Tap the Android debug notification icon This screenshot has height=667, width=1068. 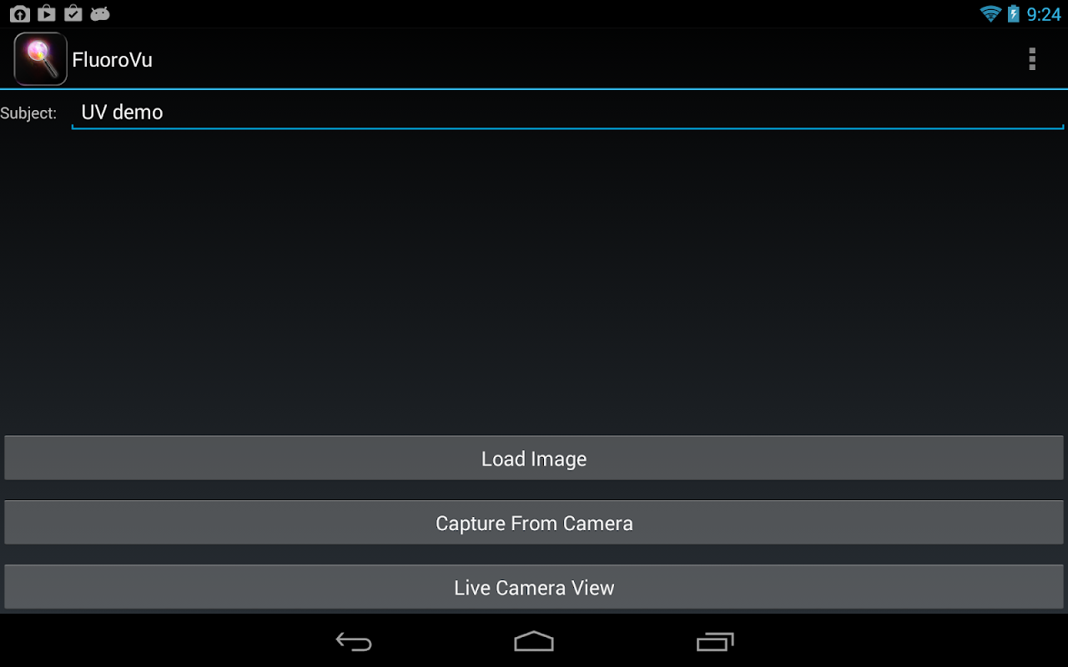tap(100, 14)
